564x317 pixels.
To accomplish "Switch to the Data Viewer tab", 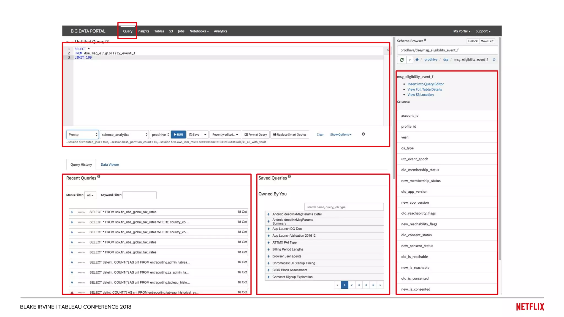I will (x=110, y=165).
